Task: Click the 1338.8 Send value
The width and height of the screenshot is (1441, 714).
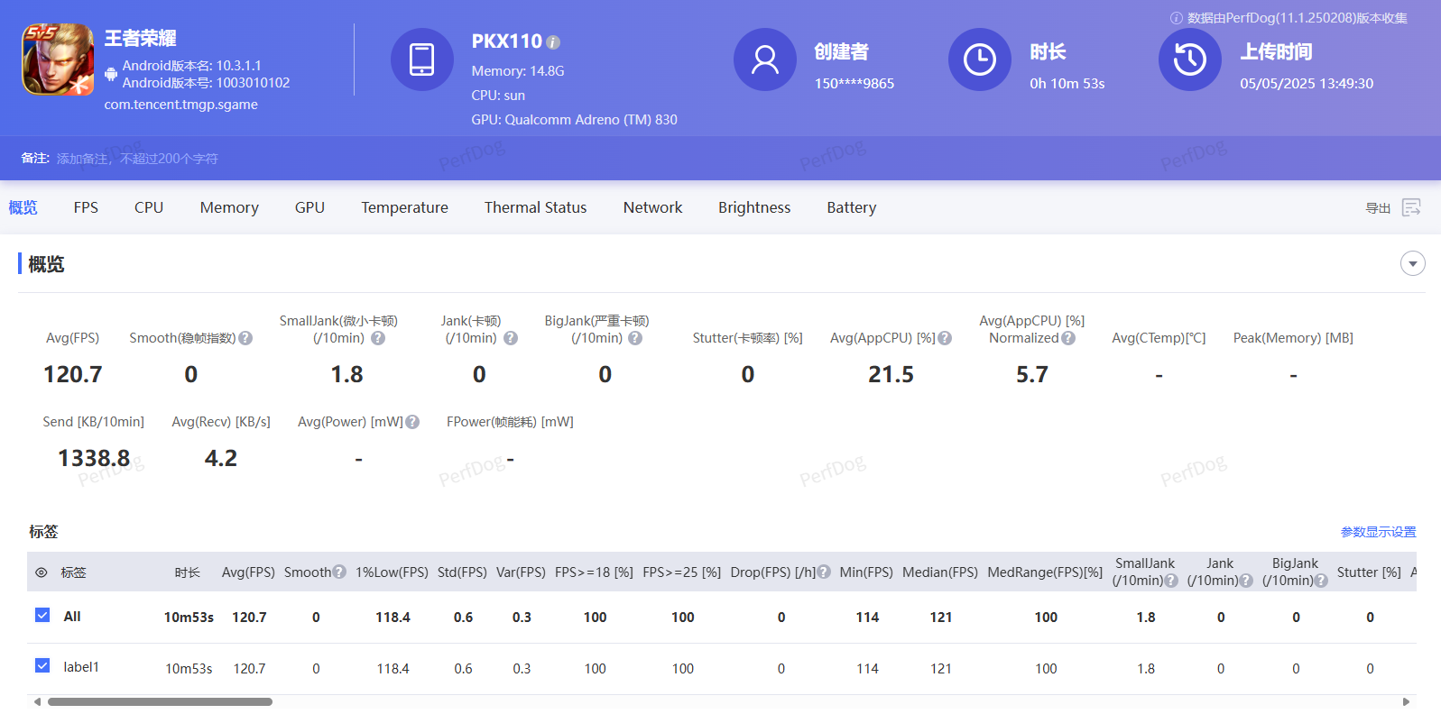Action: click(x=94, y=458)
